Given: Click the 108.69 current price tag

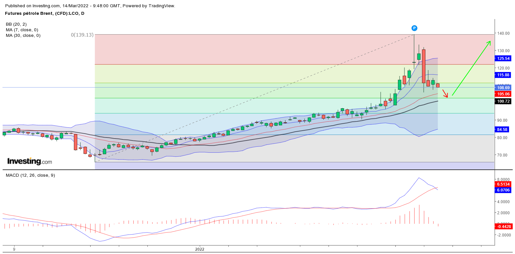Looking at the screenshot, I should coord(503,88).
